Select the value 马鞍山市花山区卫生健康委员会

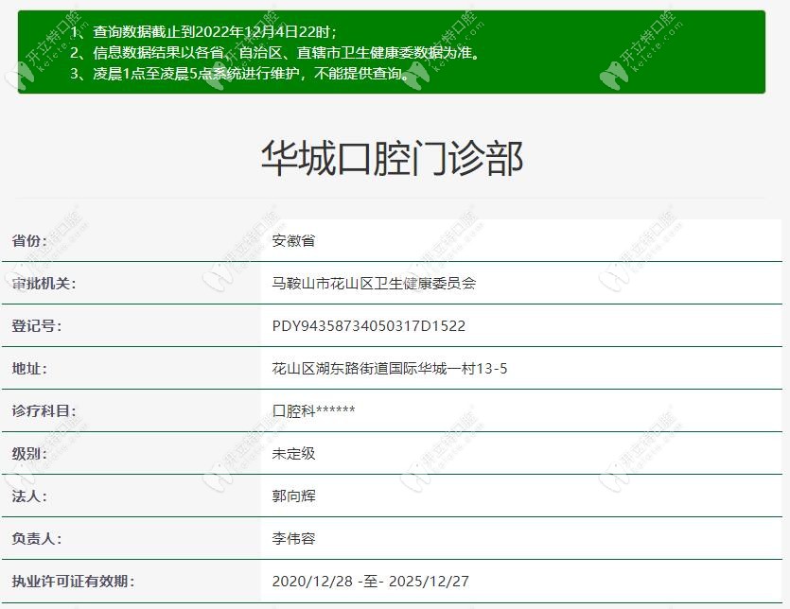374,283
